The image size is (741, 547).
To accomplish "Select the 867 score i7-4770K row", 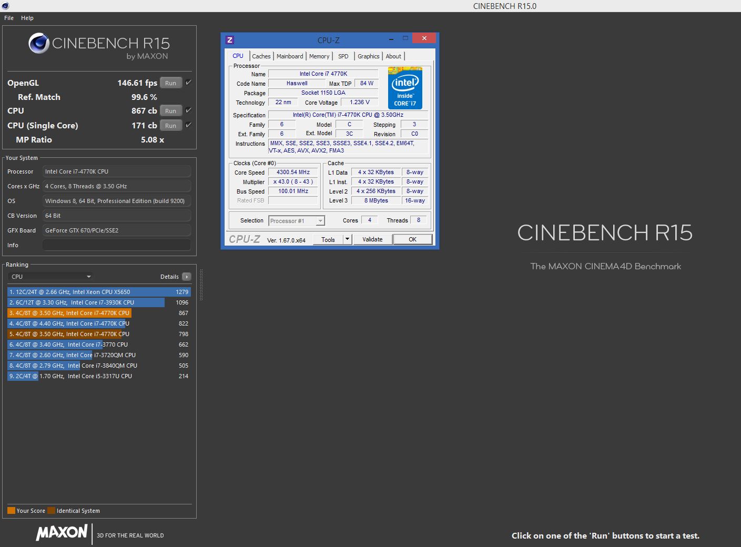I will tap(99, 313).
